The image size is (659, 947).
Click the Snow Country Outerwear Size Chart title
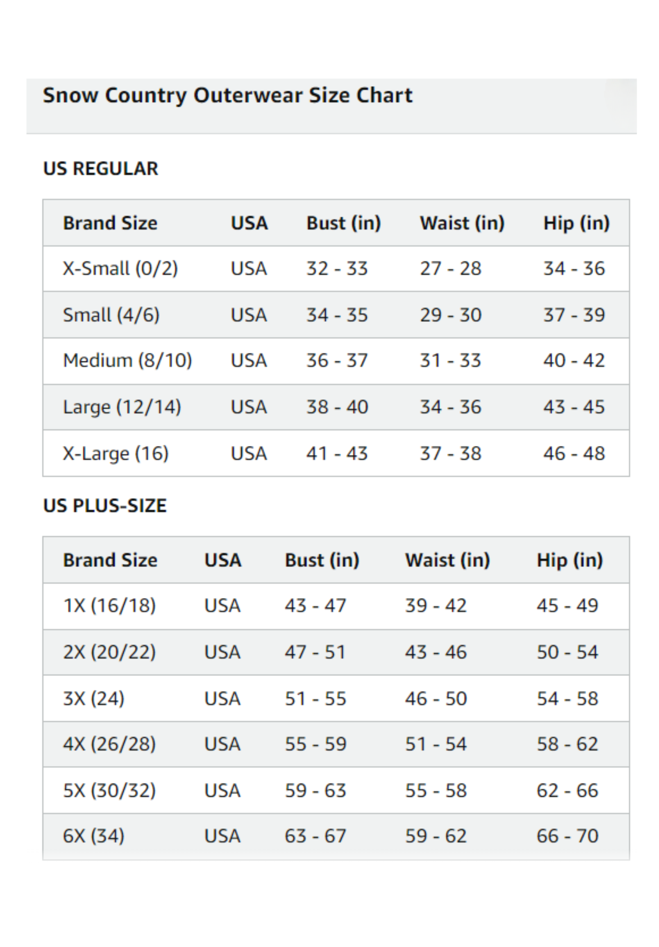tap(227, 95)
